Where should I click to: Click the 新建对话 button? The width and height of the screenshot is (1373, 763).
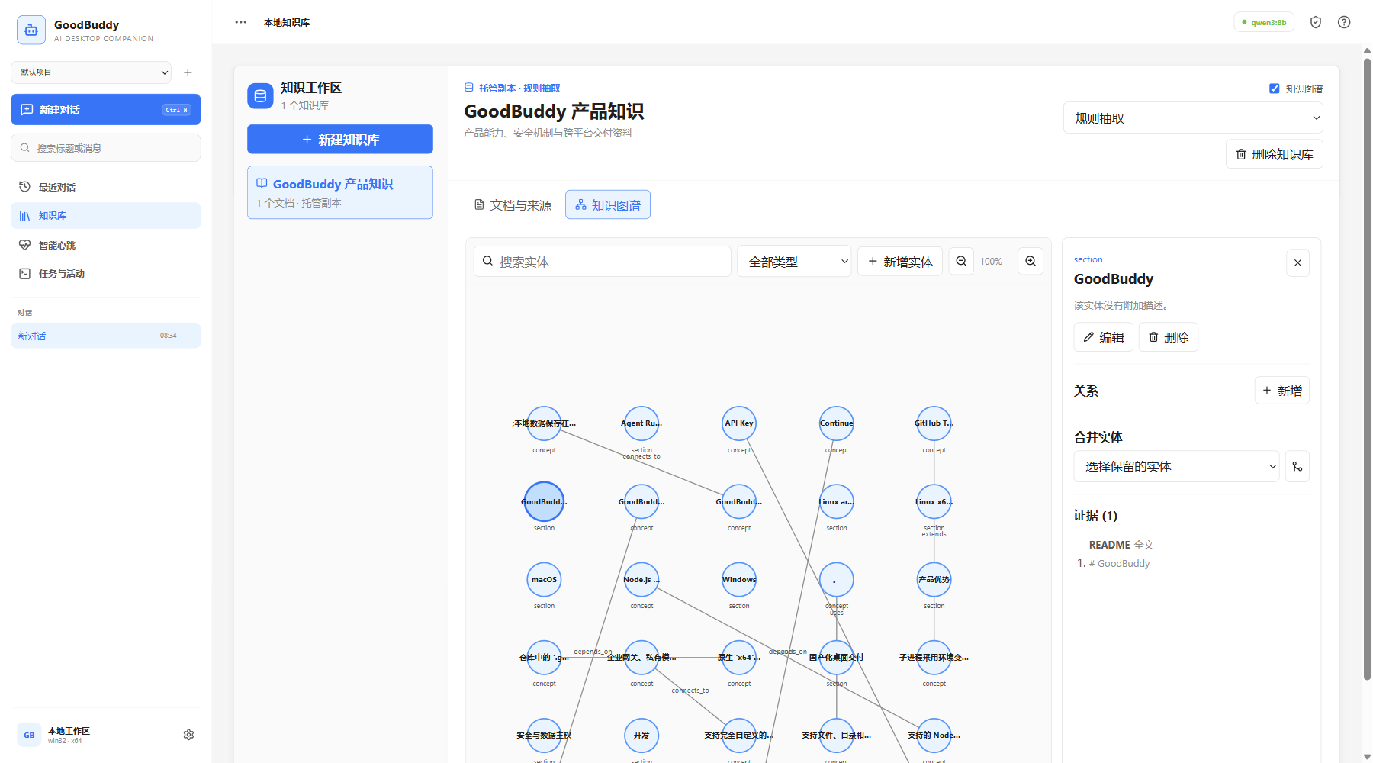(x=106, y=110)
